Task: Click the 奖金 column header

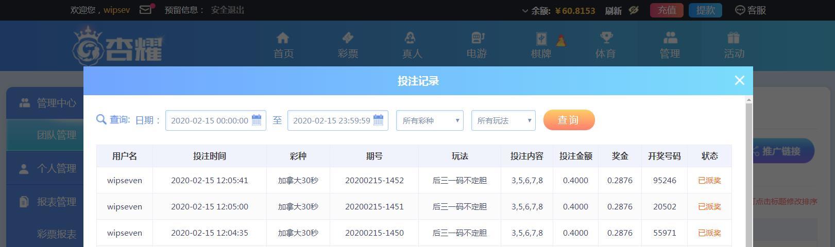Action: click(x=620, y=156)
